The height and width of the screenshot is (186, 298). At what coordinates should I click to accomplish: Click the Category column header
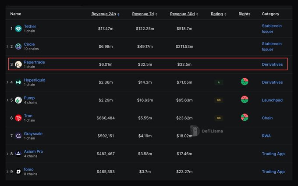270,14
